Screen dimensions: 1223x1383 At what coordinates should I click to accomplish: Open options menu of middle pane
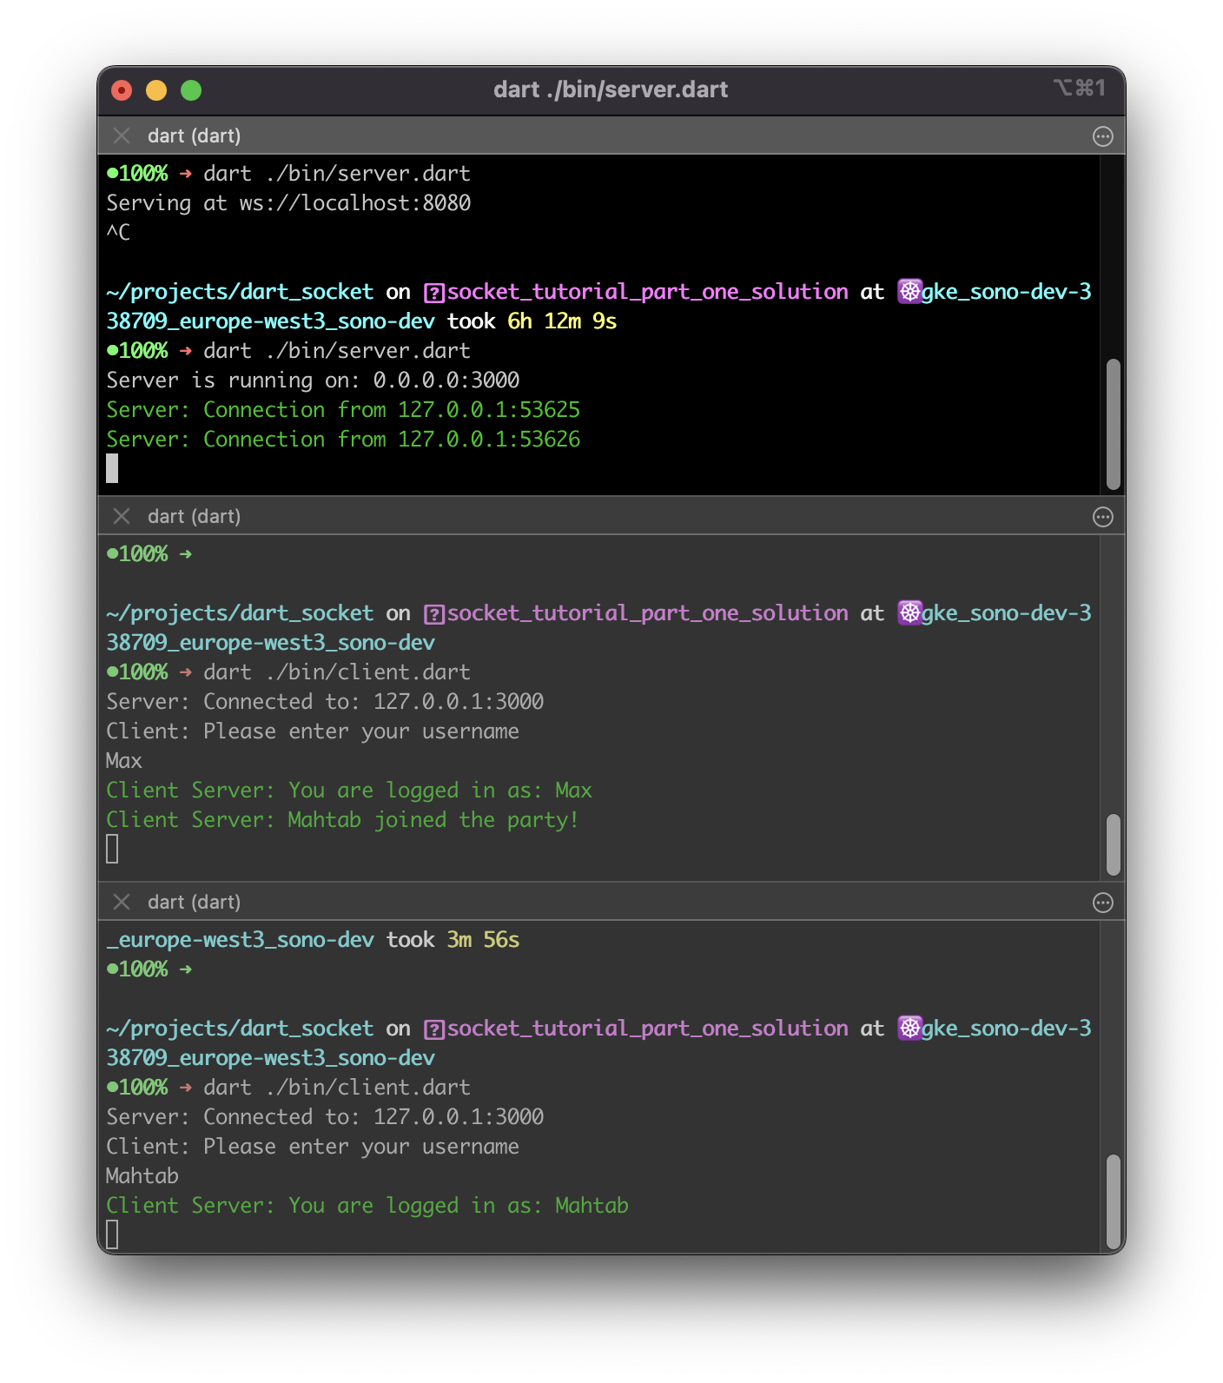coord(1102,517)
